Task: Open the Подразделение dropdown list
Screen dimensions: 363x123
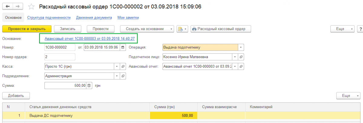Action: [117, 76]
